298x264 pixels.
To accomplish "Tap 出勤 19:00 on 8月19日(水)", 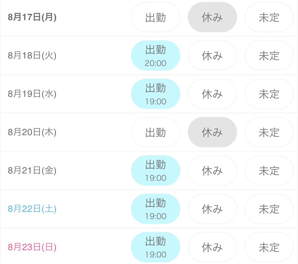I will (155, 94).
